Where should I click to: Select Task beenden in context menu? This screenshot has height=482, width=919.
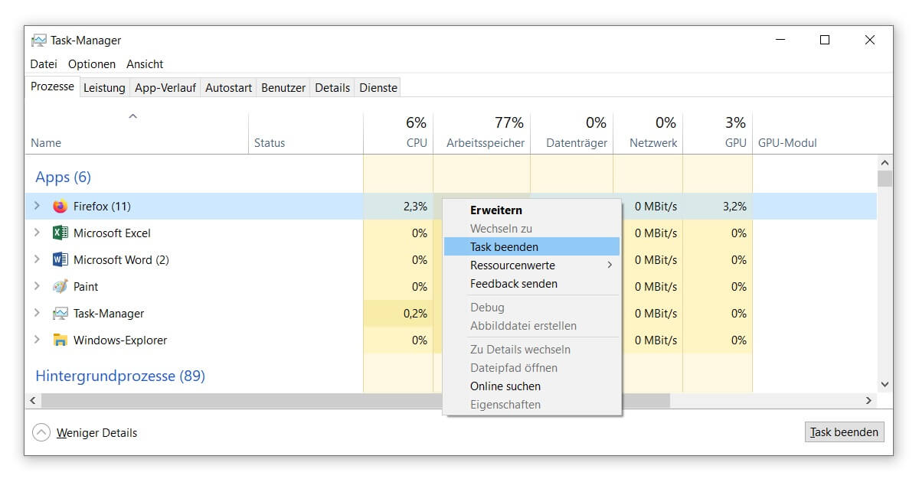coord(504,247)
